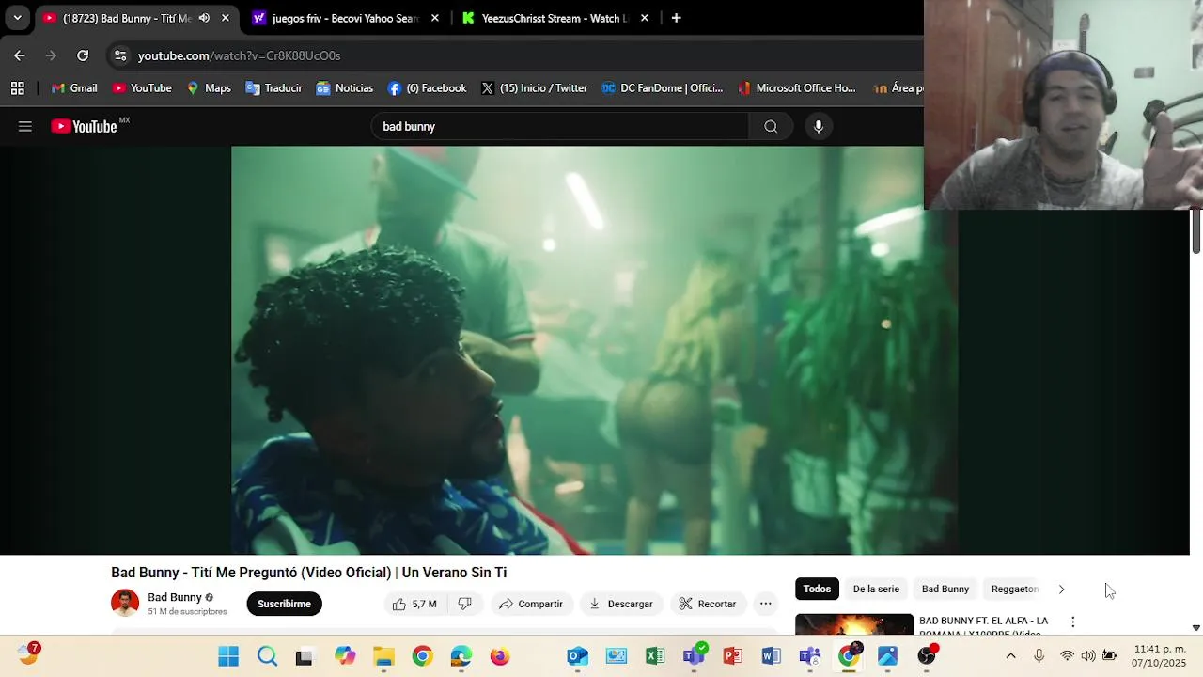Click the video title Tití Me Preguntó
Image resolution: width=1203 pixels, height=677 pixels.
click(x=309, y=573)
